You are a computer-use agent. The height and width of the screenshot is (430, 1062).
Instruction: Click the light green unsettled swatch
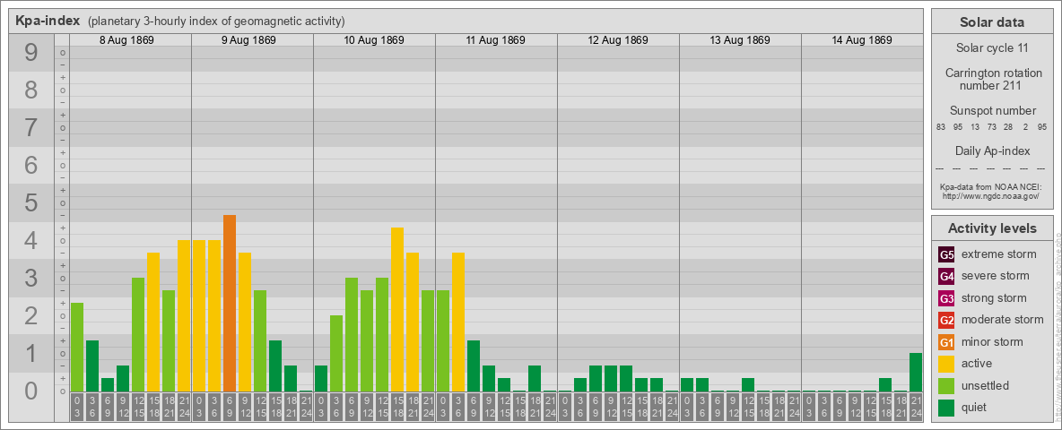[x=946, y=385]
